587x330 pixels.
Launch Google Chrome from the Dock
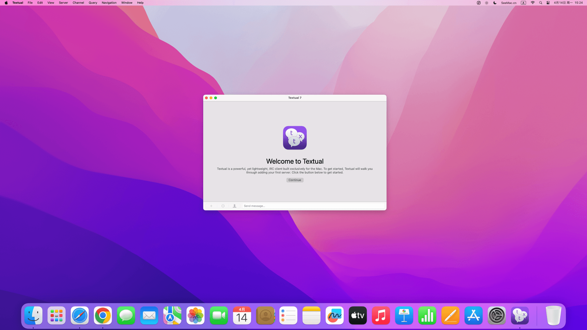[103, 316]
